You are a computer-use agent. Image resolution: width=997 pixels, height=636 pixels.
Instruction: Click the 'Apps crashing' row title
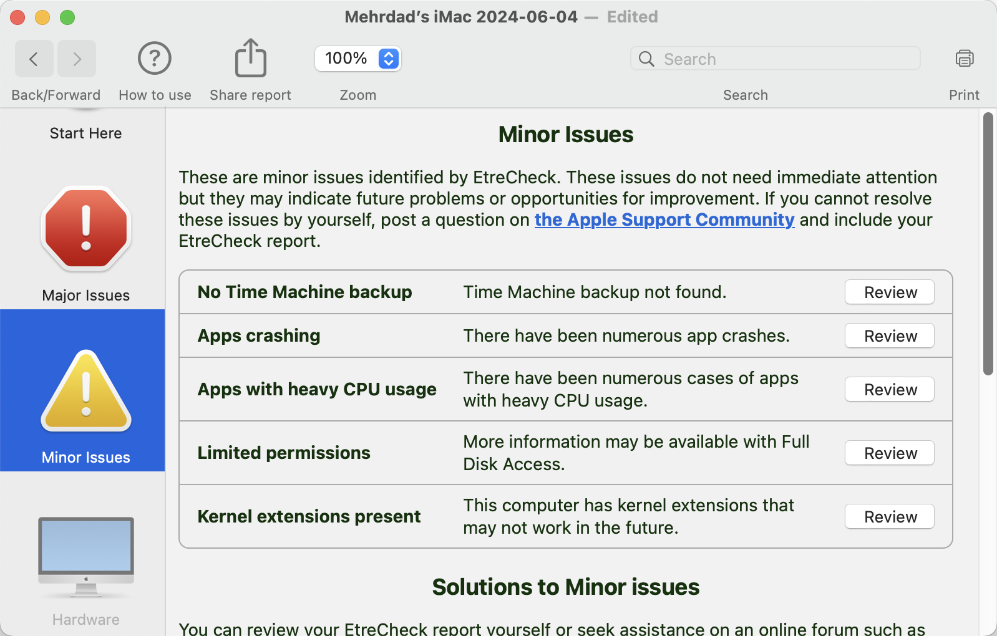point(259,335)
